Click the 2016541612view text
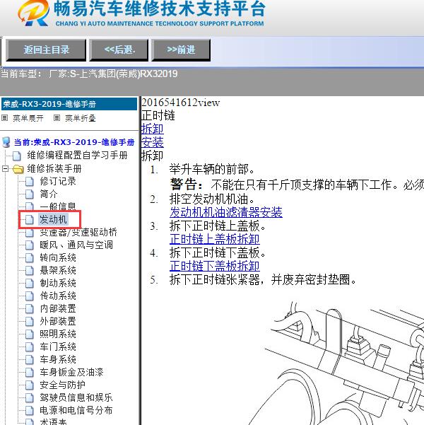This screenshot has width=424, height=425. [x=181, y=103]
